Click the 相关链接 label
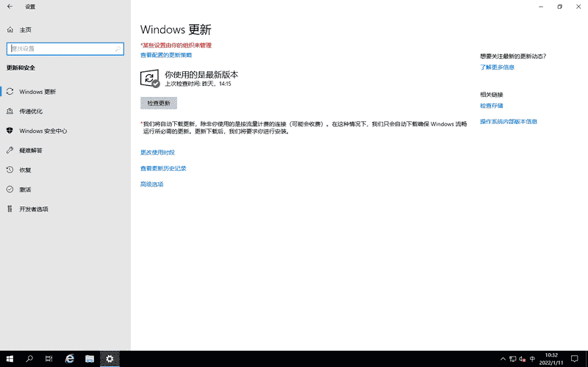The width and height of the screenshot is (588, 367). click(492, 95)
